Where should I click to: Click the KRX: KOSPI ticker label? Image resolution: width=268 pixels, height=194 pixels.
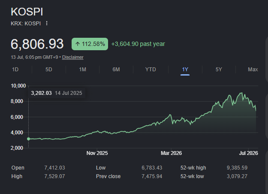[x=26, y=24]
